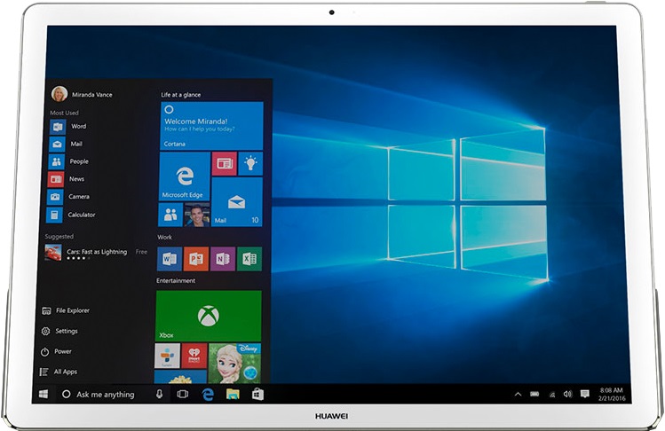Show hidden system tray icons
This screenshot has height=431, width=665.
(518, 394)
